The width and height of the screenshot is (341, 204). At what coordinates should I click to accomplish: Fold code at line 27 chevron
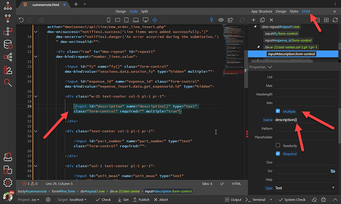click(36, 96)
